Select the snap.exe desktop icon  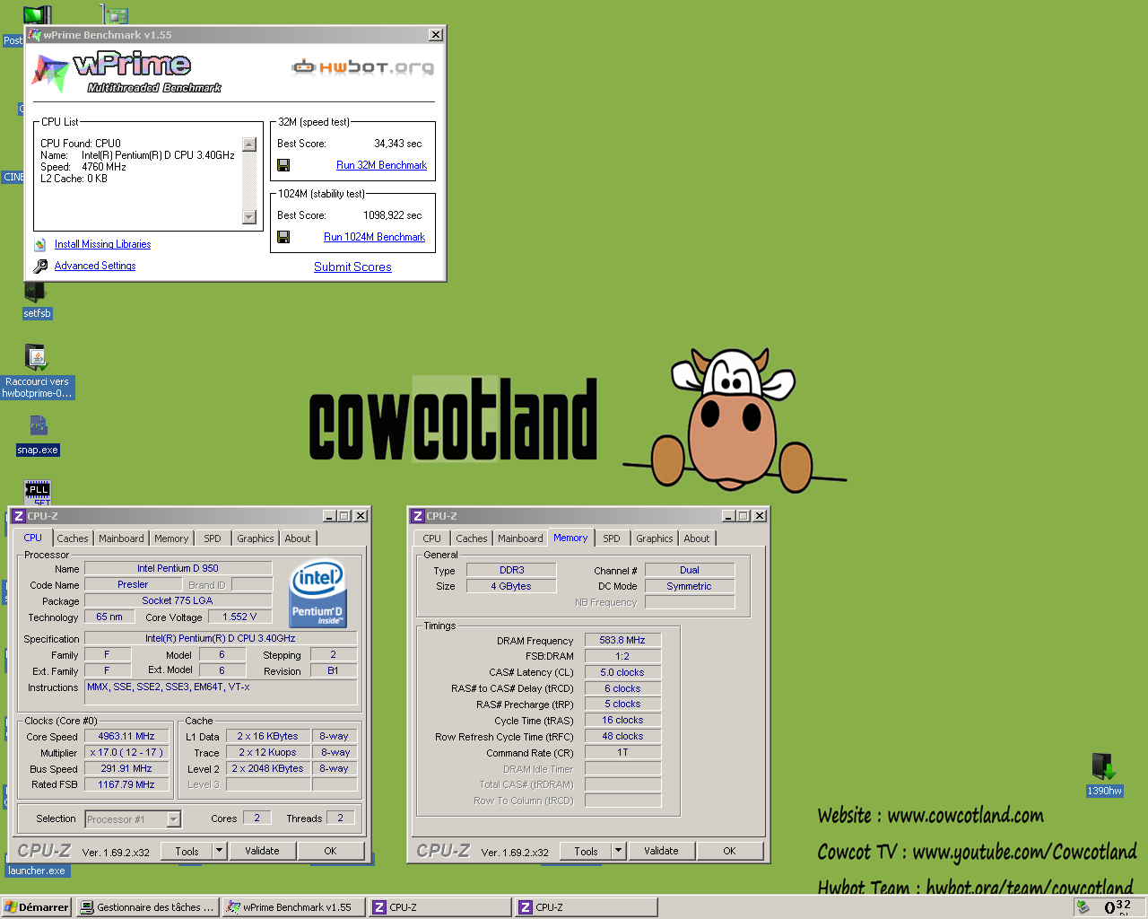click(38, 435)
